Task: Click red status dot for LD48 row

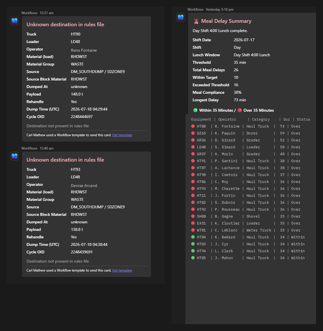Action: (x=193, y=147)
